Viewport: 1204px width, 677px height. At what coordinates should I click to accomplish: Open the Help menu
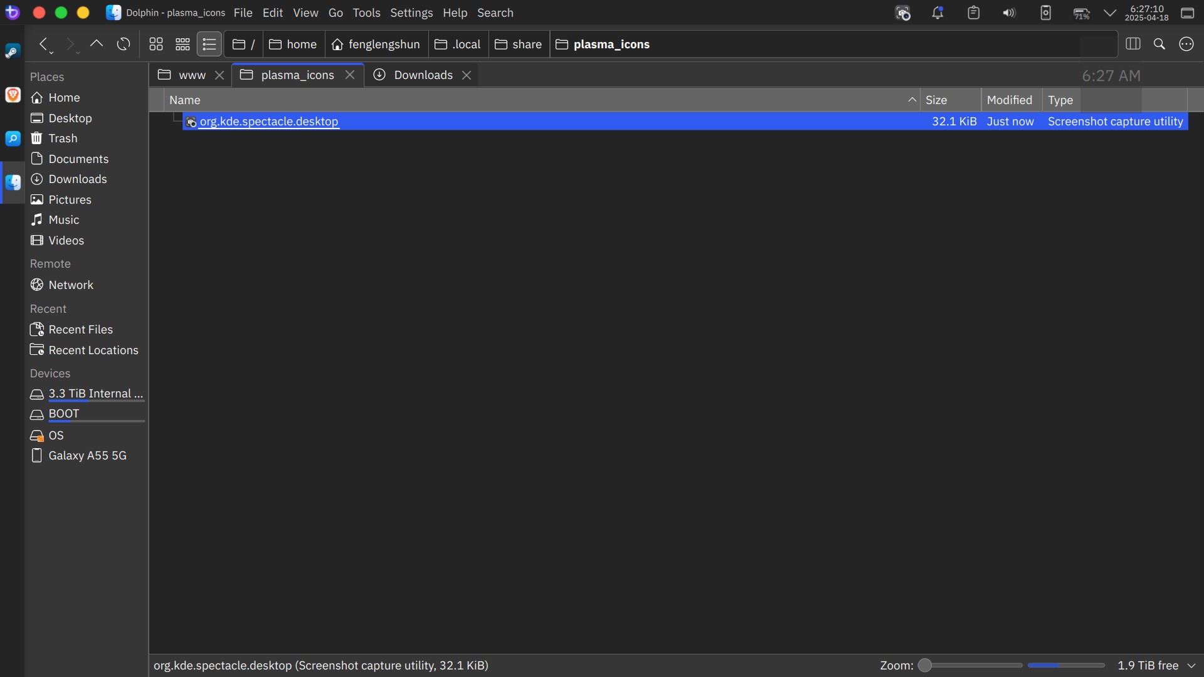[x=455, y=13]
